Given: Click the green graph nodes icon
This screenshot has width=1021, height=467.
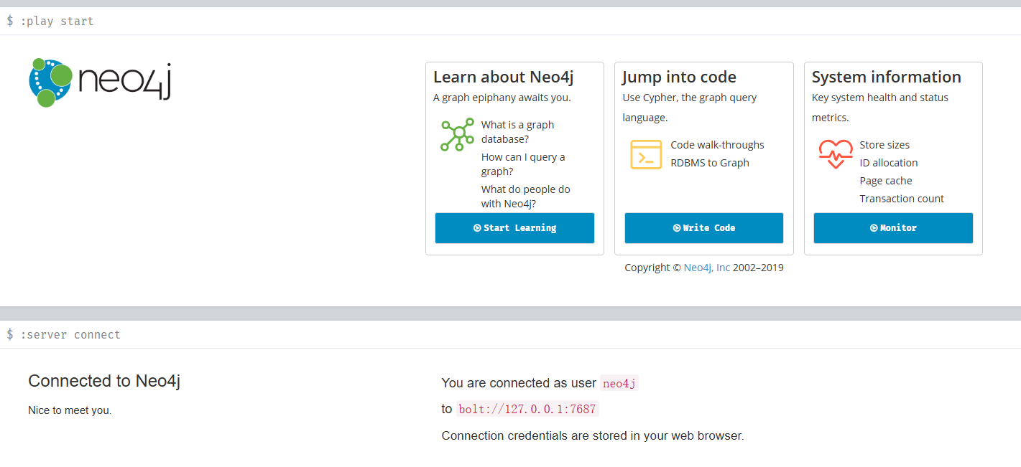Looking at the screenshot, I should click(x=457, y=134).
